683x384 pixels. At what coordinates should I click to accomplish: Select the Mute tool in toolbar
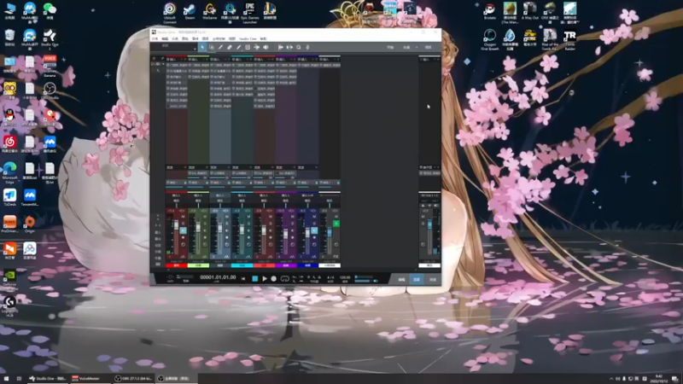(248, 47)
